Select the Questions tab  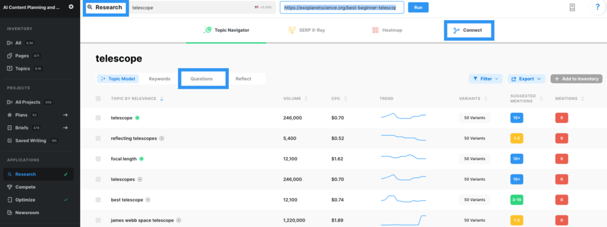pos(202,79)
